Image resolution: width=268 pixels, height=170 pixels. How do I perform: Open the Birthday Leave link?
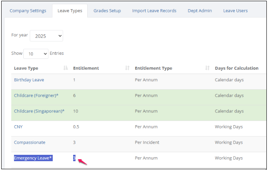[29, 80]
